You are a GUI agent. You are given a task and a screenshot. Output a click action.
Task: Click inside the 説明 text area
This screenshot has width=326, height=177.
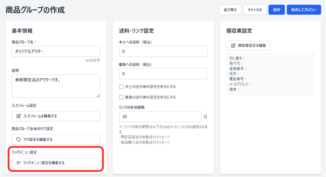pyautogui.click(x=56, y=86)
